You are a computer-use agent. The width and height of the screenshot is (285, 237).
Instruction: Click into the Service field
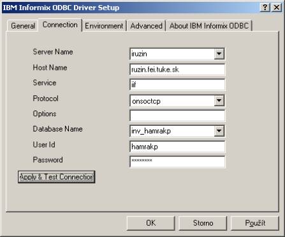click(x=177, y=85)
